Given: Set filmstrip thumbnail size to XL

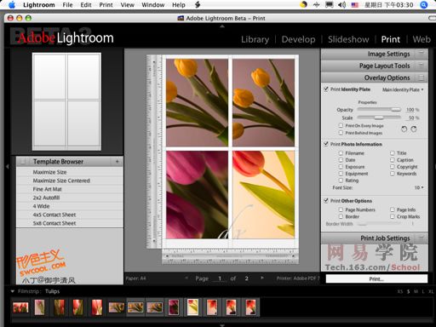Looking at the screenshot, I should [x=431, y=291].
